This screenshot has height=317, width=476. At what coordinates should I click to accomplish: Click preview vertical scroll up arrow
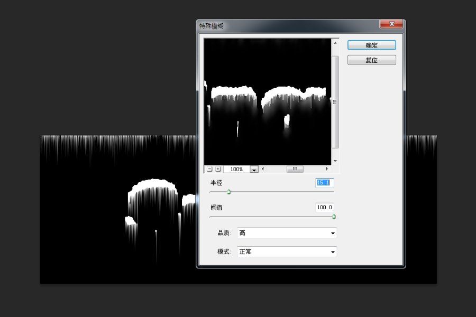pyautogui.click(x=335, y=43)
